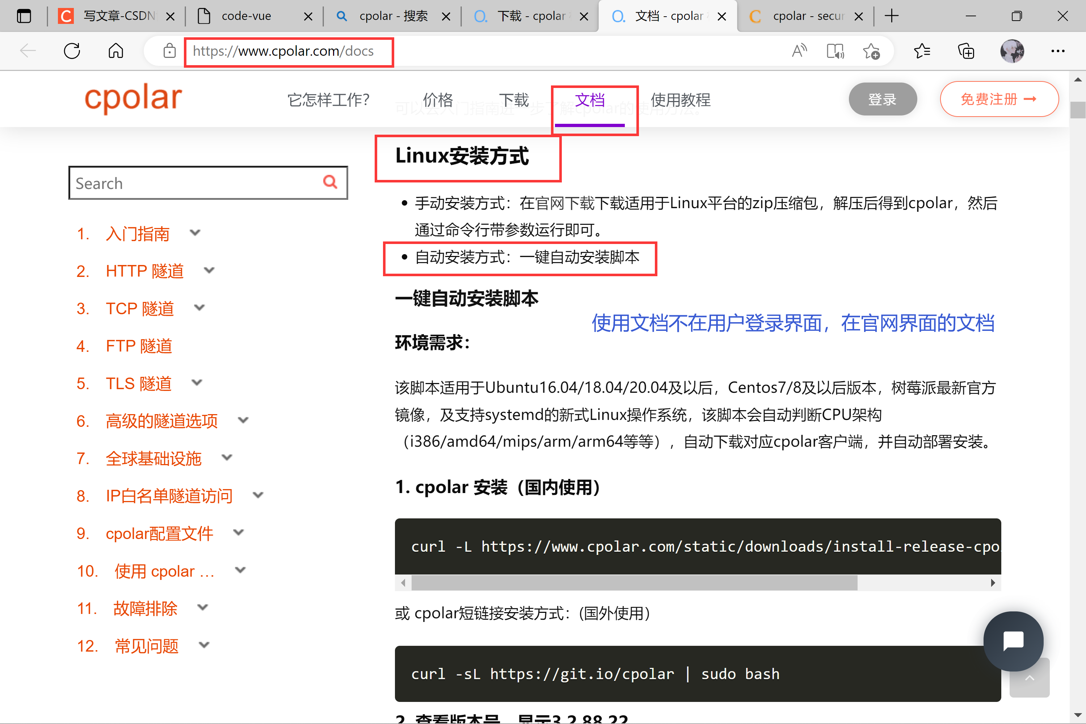
Task: Refresh the current page
Action: pyautogui.click(x=72, y=51)
